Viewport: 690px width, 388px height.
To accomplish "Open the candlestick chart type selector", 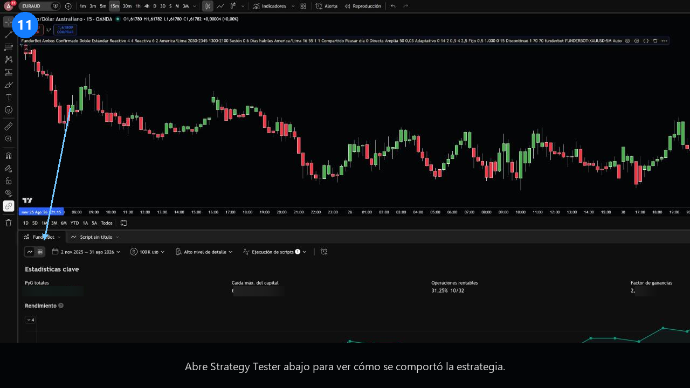I will 208,6.
